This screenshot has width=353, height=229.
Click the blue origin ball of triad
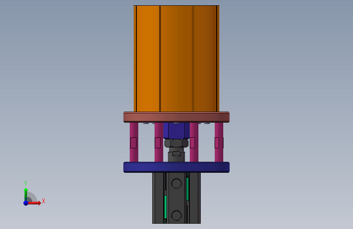(x=26, y=203)
